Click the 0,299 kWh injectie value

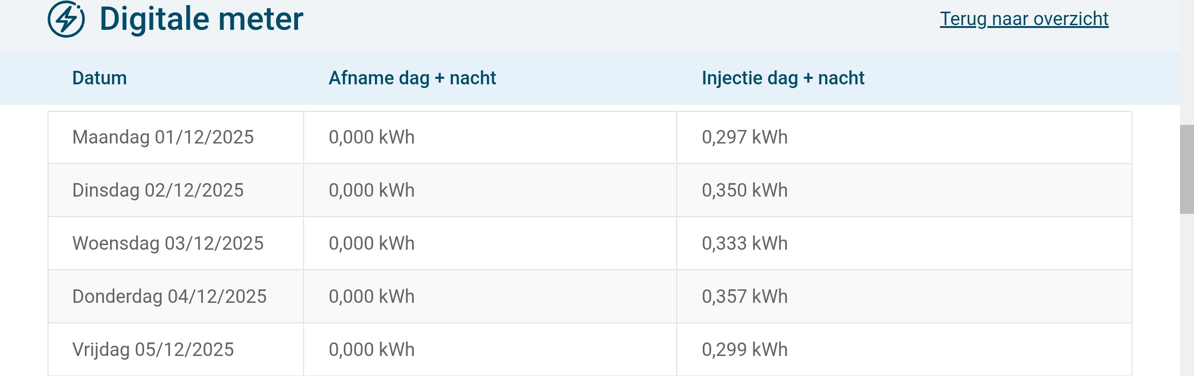[744, 350]
